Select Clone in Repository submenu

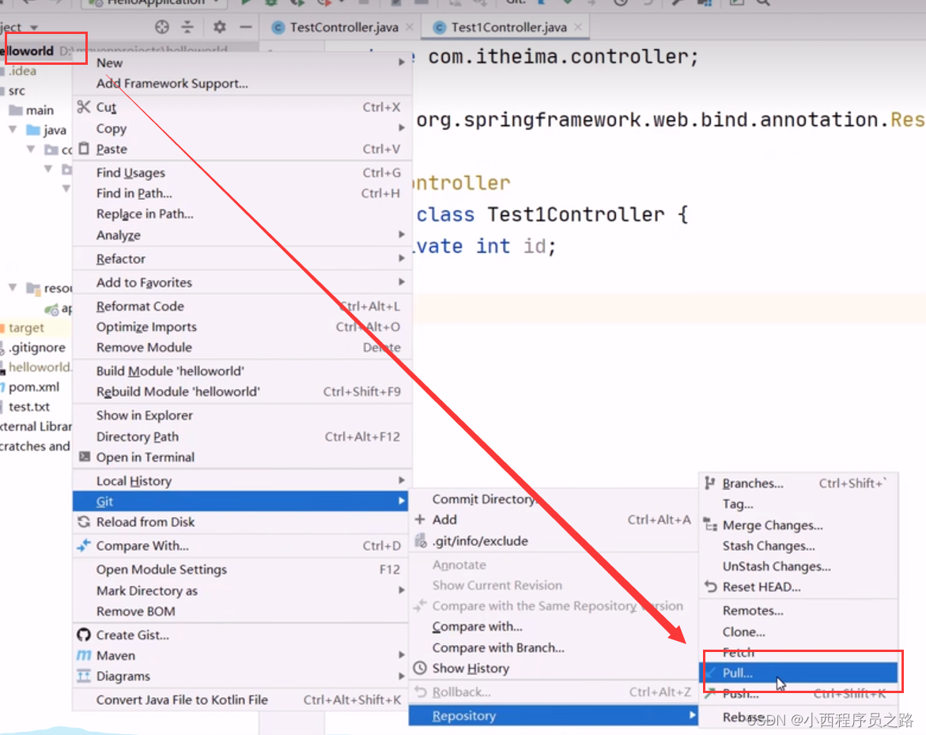coord(799,631)
